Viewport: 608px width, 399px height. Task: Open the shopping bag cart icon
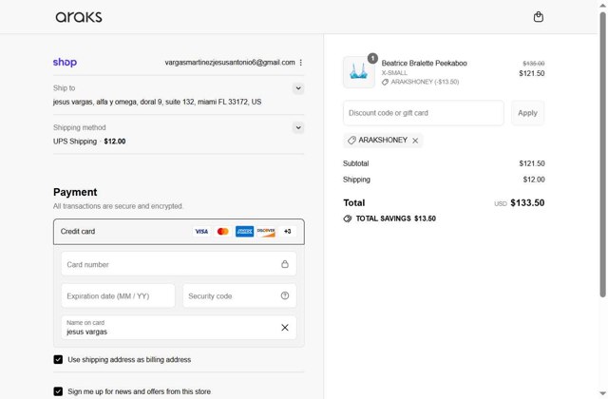(539, 17)
